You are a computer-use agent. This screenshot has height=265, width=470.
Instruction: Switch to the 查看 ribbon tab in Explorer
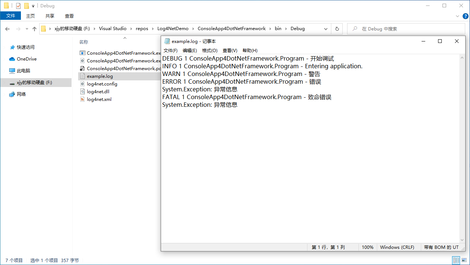69,16
